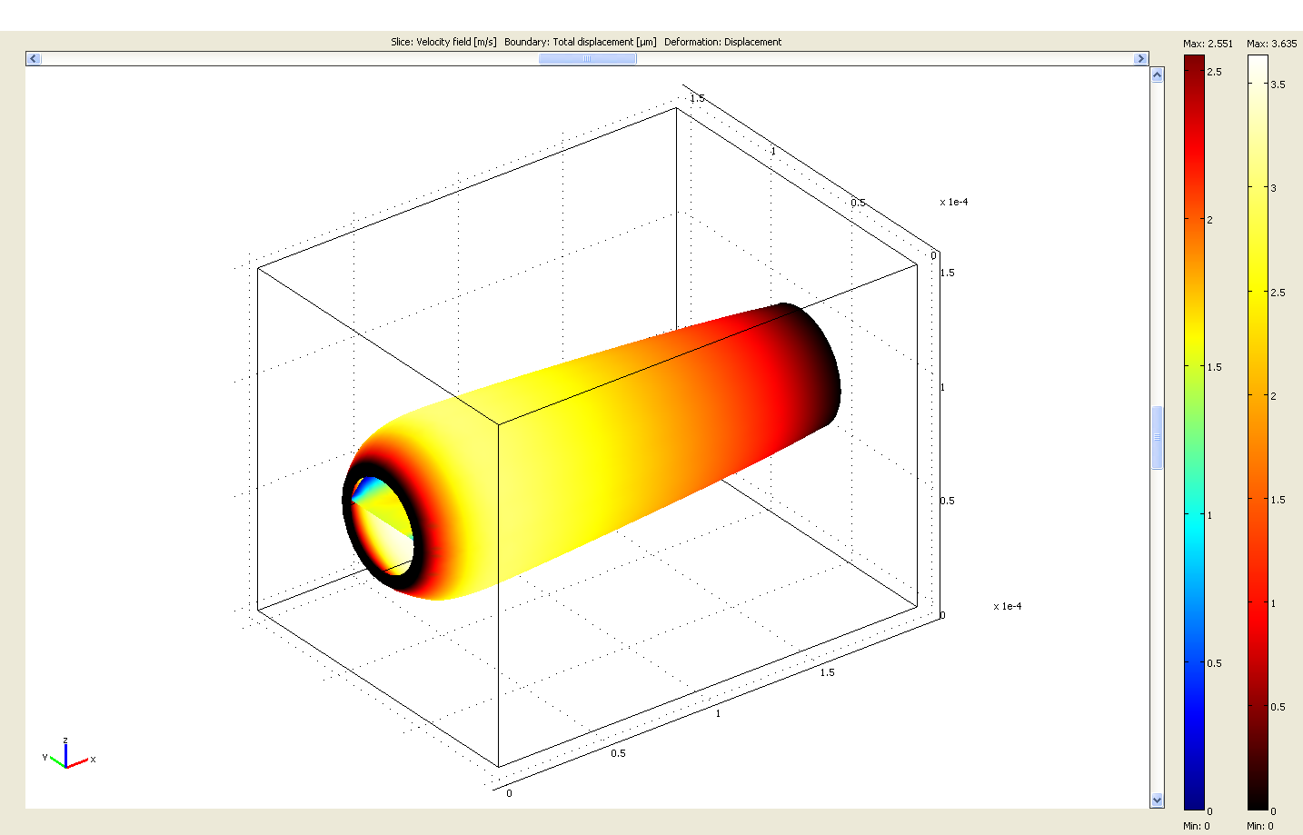Click the plot title starting with 'Slice: Velocity field'

tap(586, 42)
